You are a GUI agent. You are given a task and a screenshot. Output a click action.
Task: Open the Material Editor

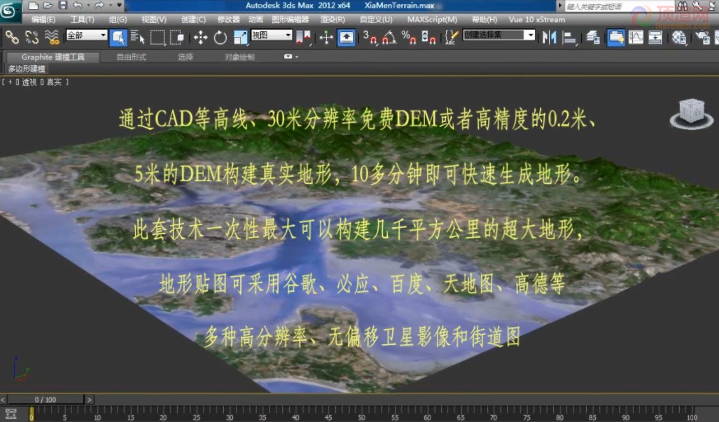click(679, 37)
